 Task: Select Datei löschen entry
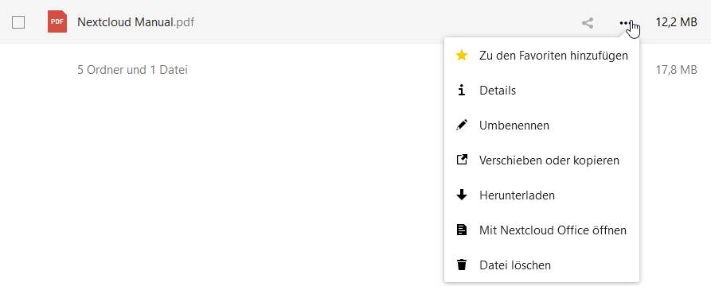click(542, 265)
